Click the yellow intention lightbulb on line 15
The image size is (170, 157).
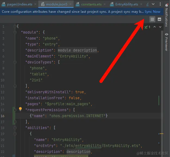point(20,109)
